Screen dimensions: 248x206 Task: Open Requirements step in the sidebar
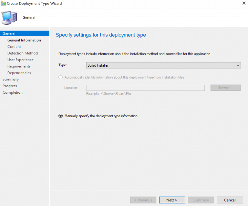[x=19, y=66]
